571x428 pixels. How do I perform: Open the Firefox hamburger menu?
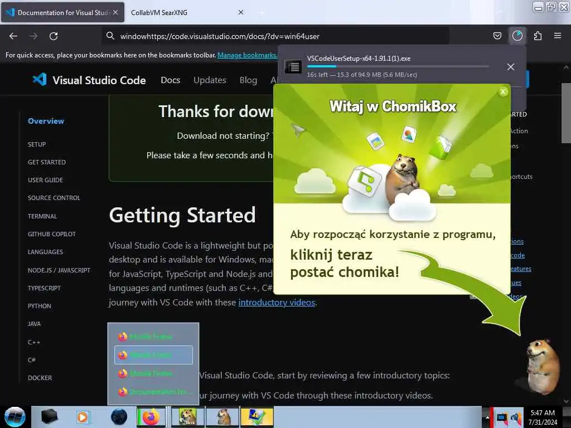click(x=557, y=36)
